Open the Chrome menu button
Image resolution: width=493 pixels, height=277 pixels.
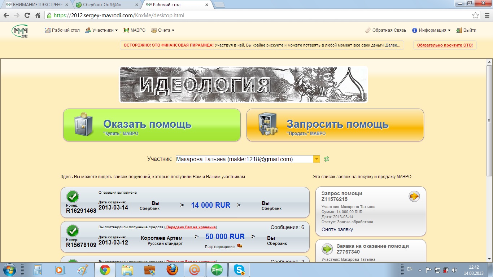tap(486, 16)
